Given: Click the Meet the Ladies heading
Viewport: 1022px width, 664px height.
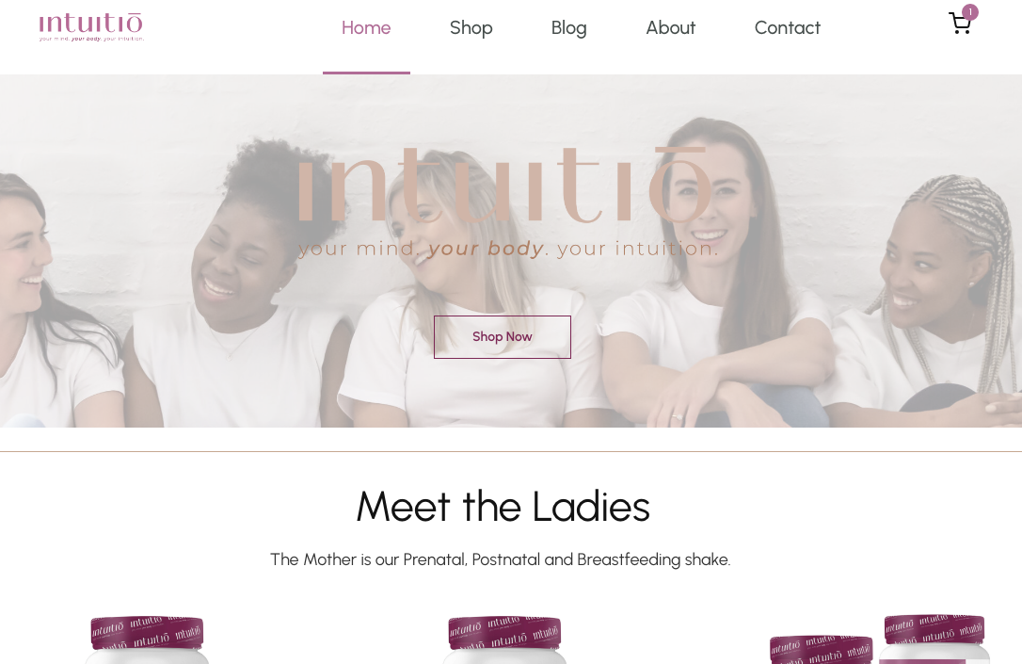Looking at the screenshot, I should click(503, 506).
